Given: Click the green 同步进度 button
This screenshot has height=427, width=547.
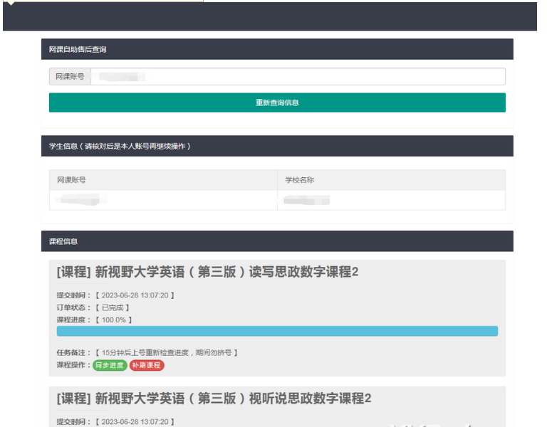Looking at the screenshot, I should pos(110,365).
